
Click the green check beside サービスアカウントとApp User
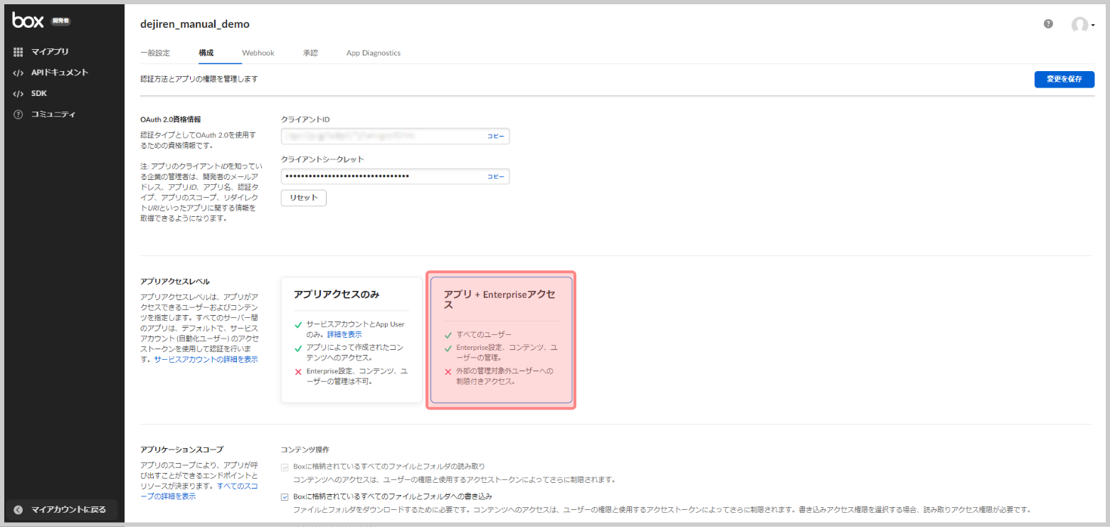tap(298, 324)
